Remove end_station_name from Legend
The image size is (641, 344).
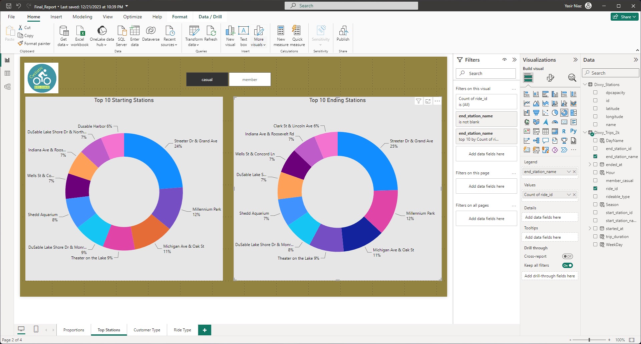click(574, 172)
